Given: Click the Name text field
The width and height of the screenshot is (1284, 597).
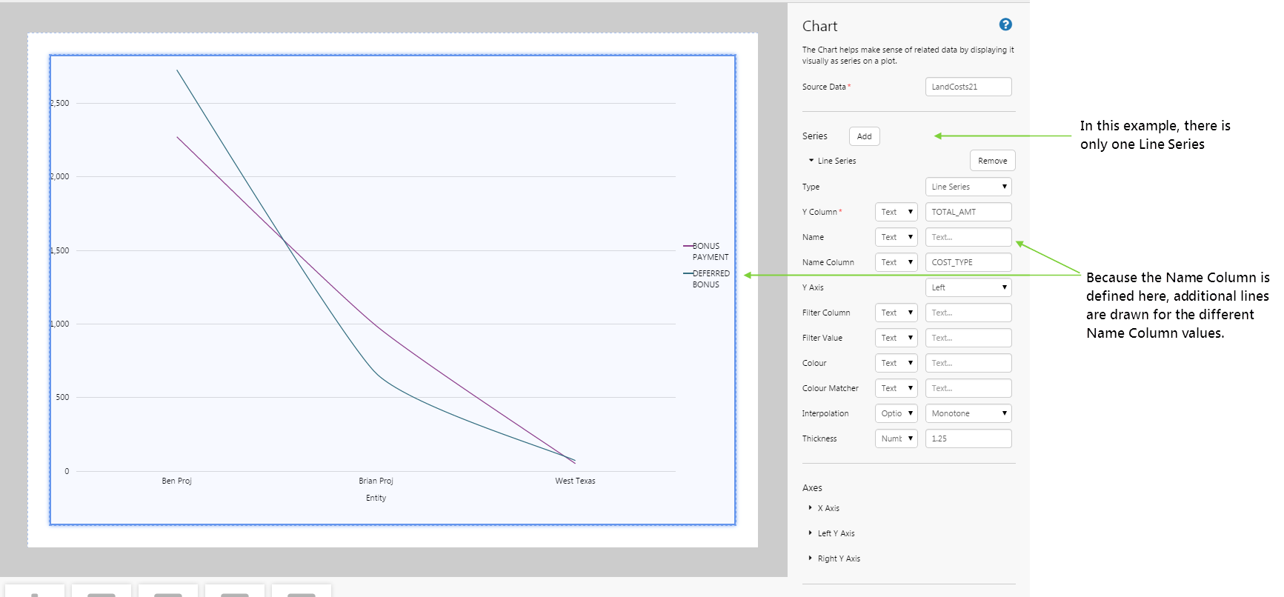Looking at the screenshot, I should 968,237.
